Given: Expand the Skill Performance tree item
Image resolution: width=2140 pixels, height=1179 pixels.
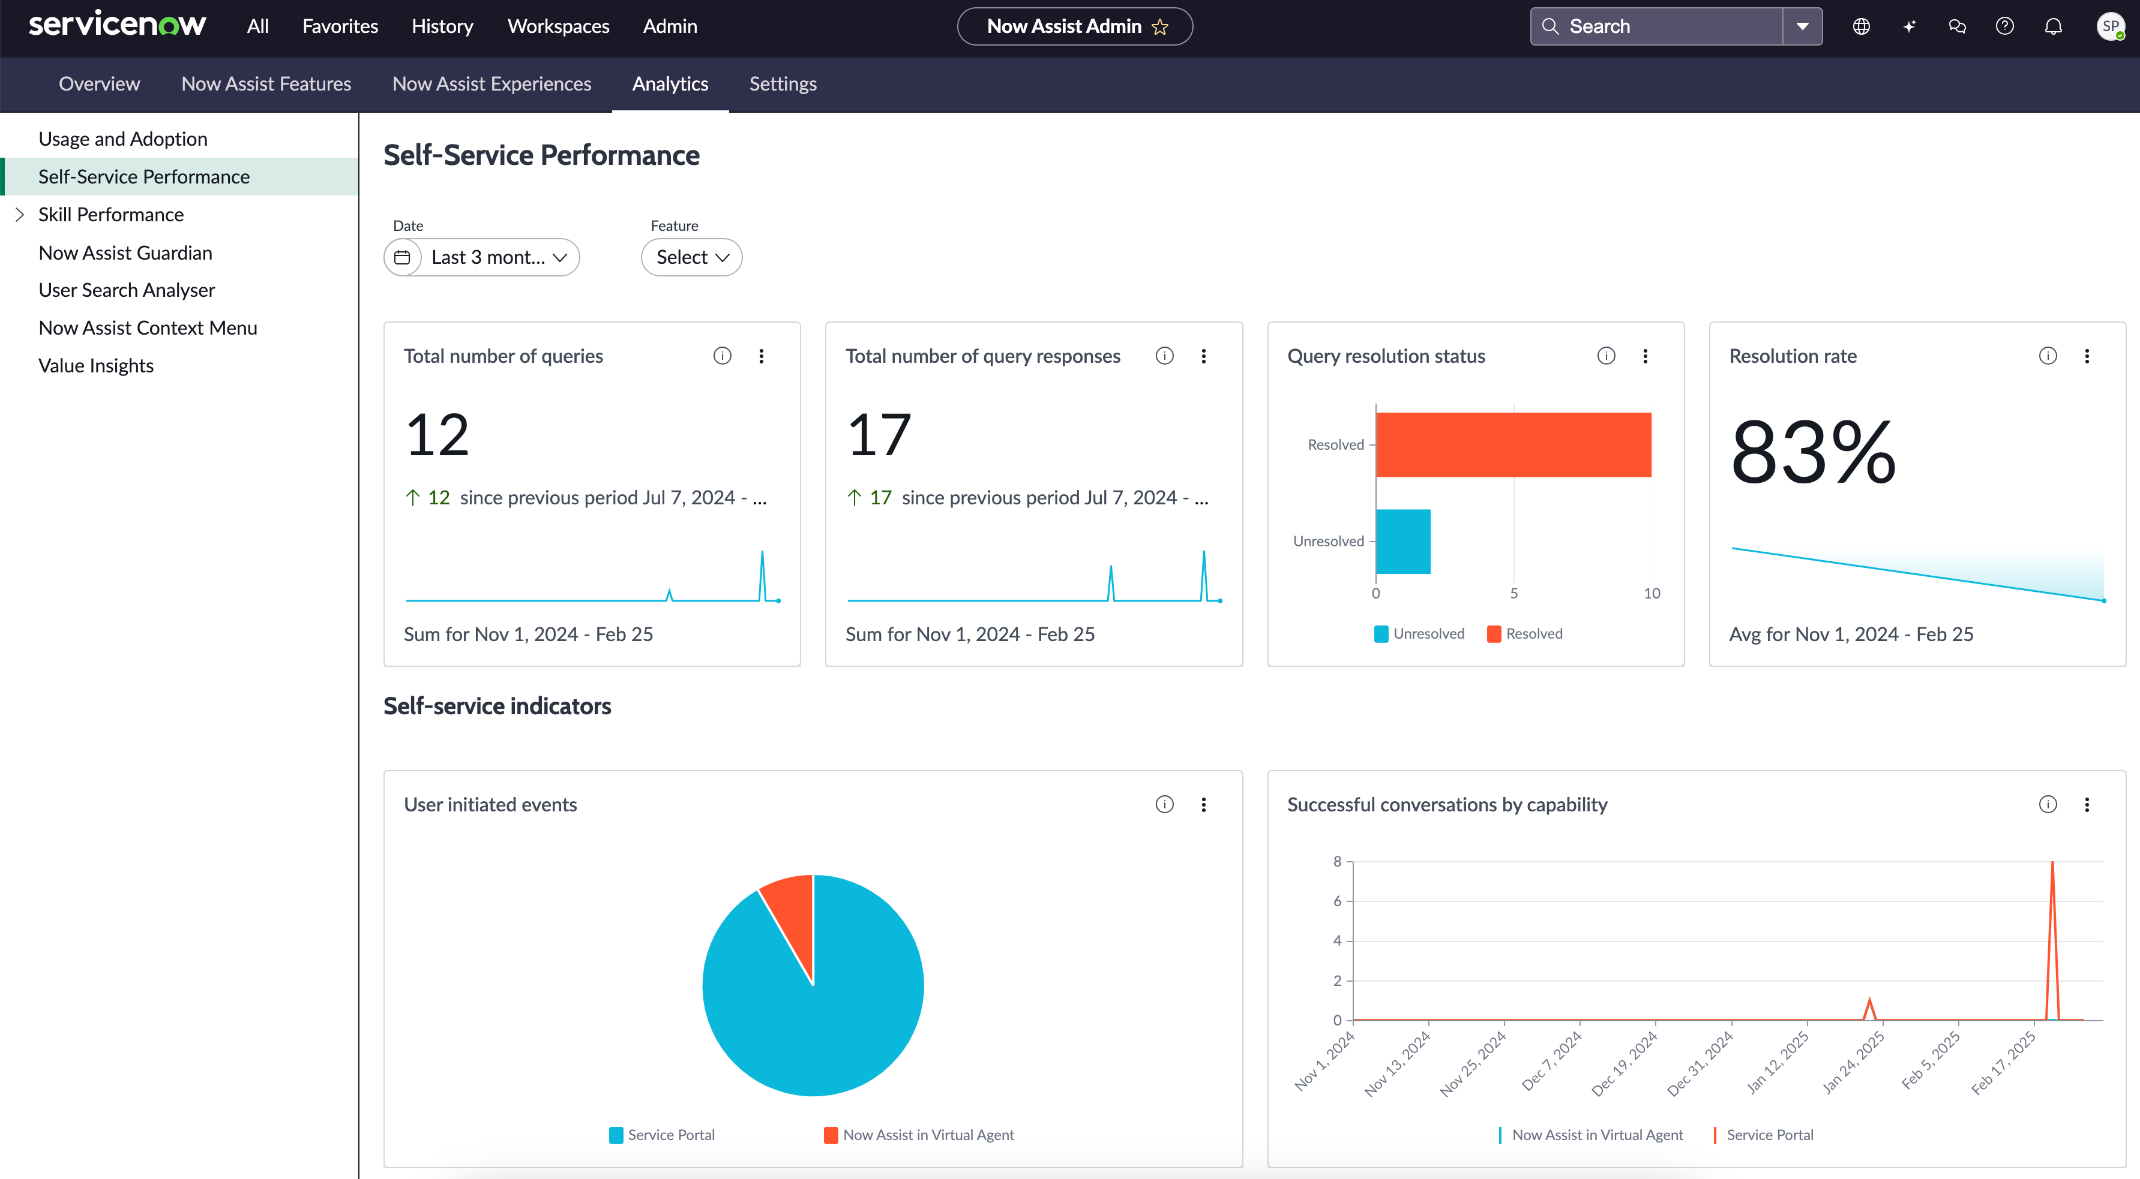Looking at the screenshot, I should pos(20,215).
